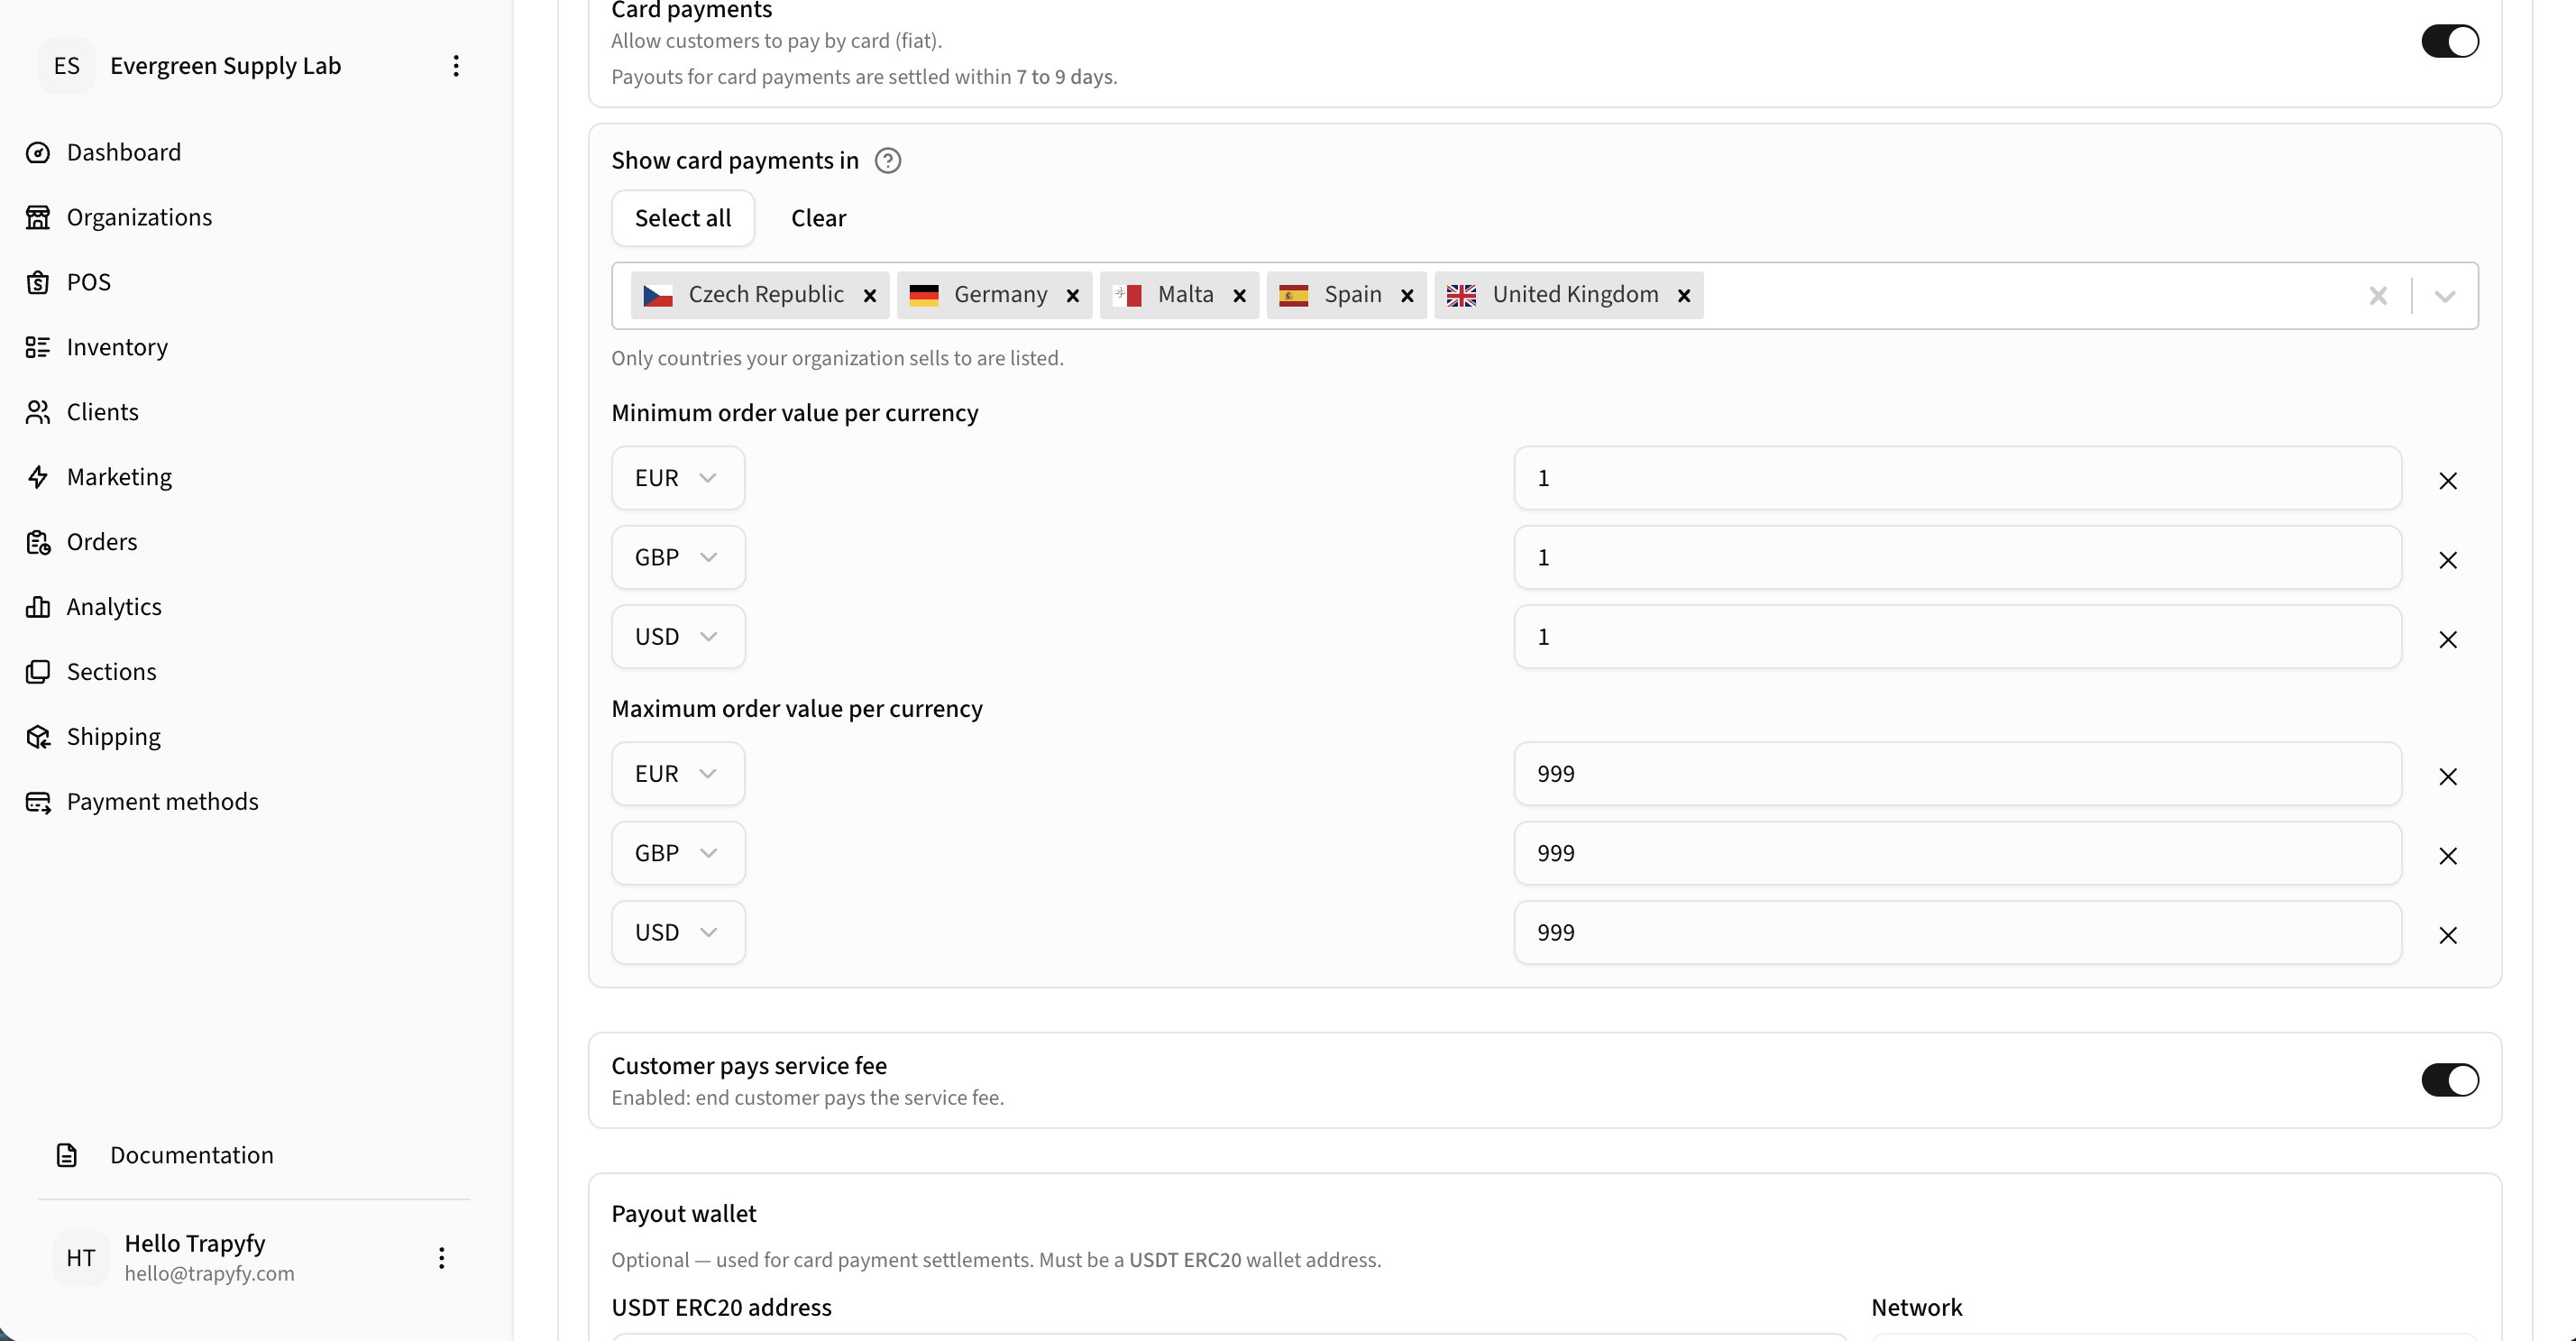The height and width of the screenshot is (1341, 2576).
Task: Open minimum order EUR currency dropdown
Action: (x=678, y=478)
